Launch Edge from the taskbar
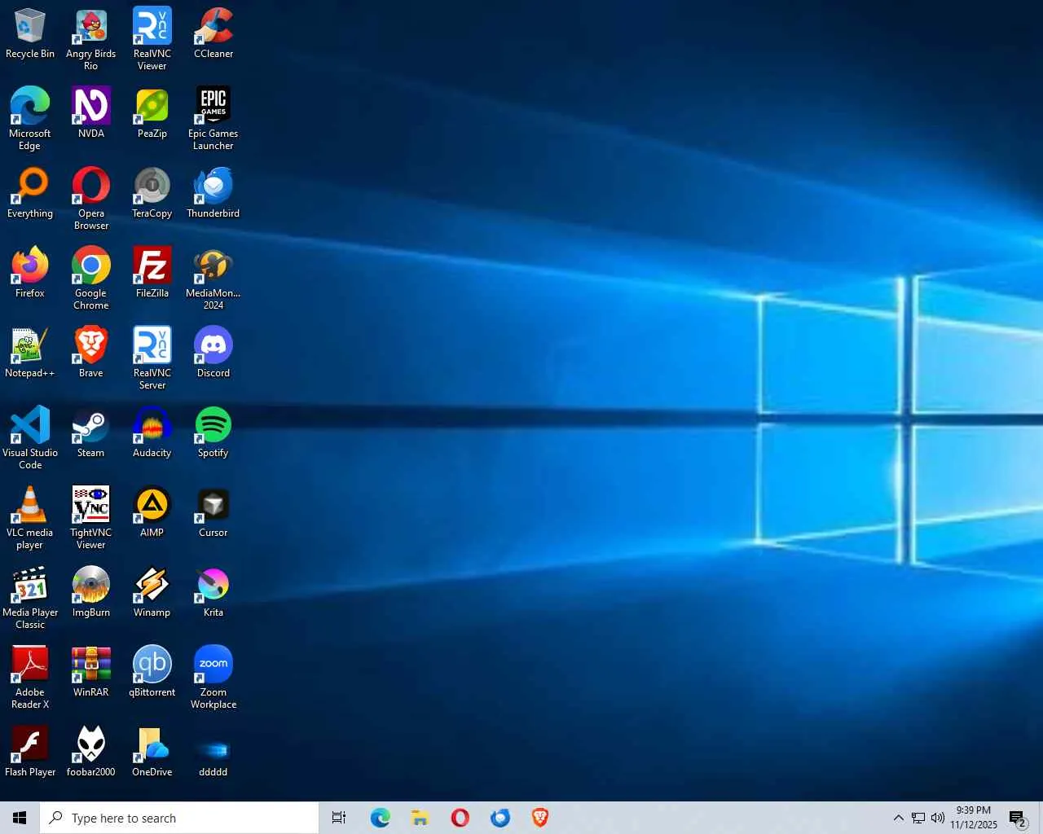The image size is (1043, 834). [380, 818]
